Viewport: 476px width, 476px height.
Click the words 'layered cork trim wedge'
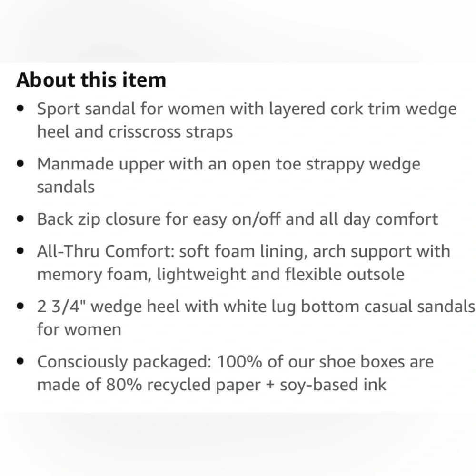pyautogui.click(x=362, y=109)
